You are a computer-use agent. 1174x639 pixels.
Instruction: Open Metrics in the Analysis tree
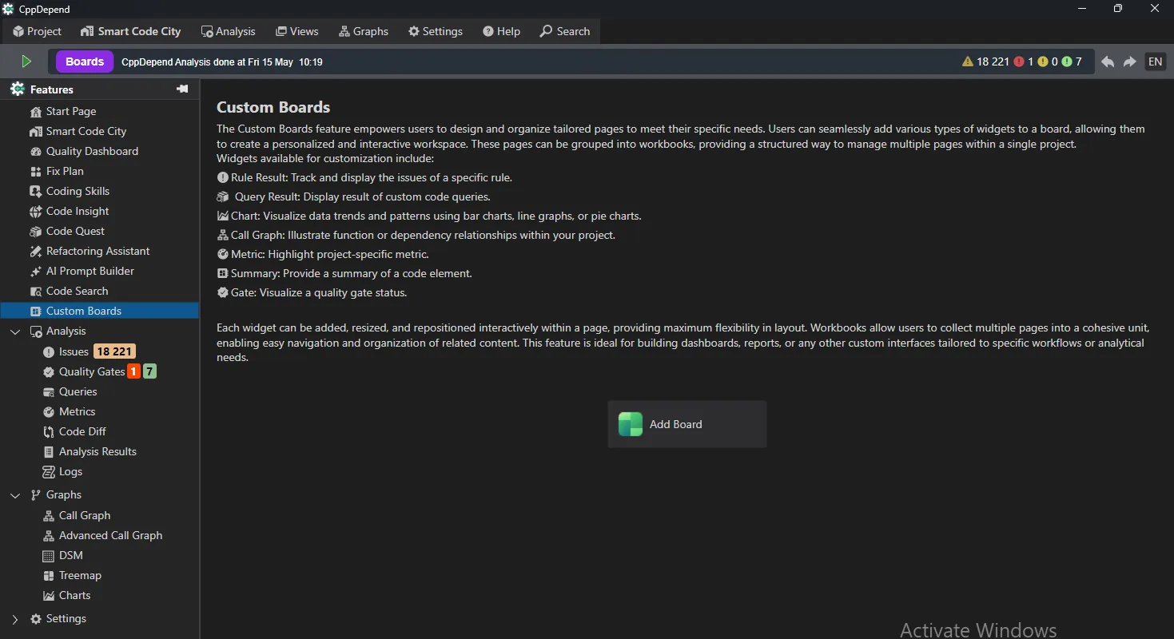[77, 411]
